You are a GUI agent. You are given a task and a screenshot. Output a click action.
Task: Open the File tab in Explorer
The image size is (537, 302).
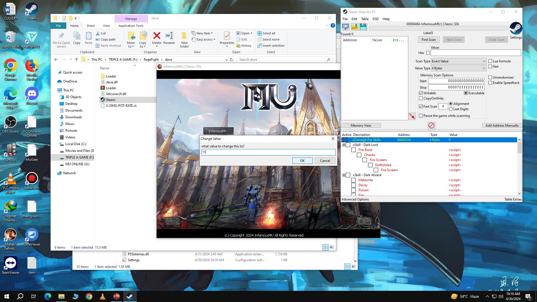point(58,26)
